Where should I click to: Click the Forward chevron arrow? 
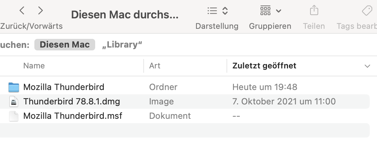(x=41, y=11)
